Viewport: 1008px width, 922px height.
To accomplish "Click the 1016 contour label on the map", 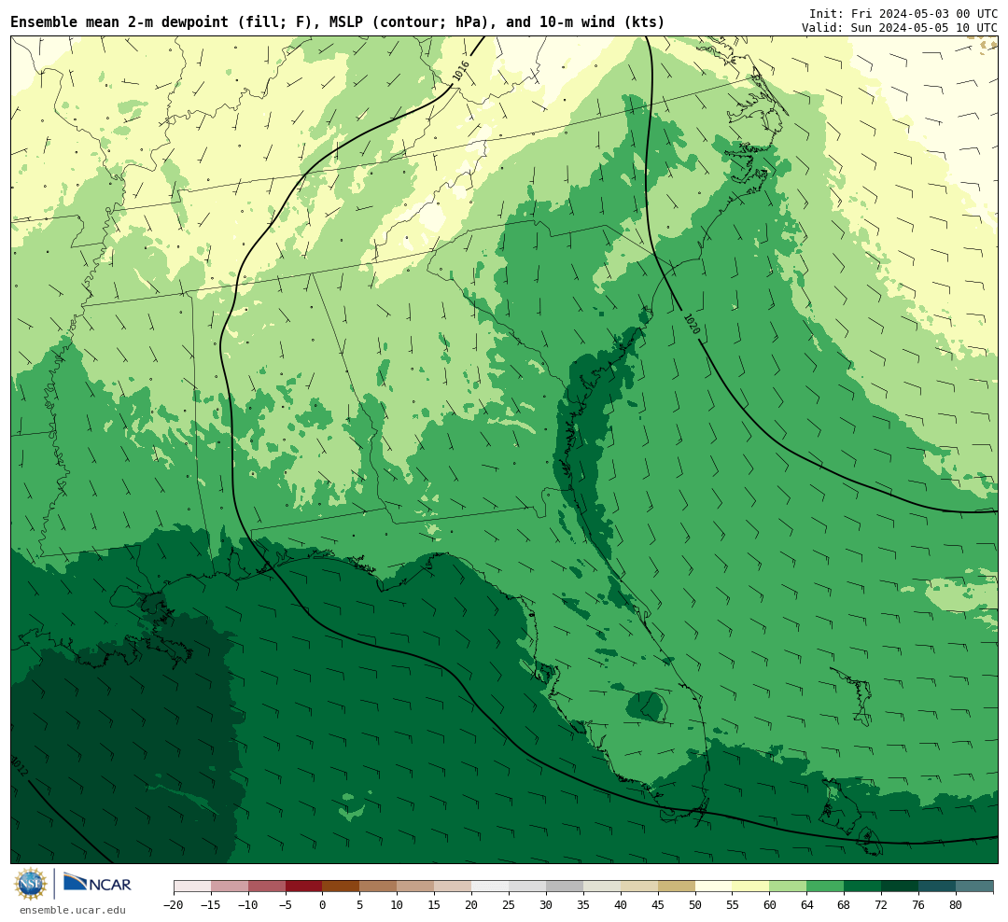I will point(460,71).
